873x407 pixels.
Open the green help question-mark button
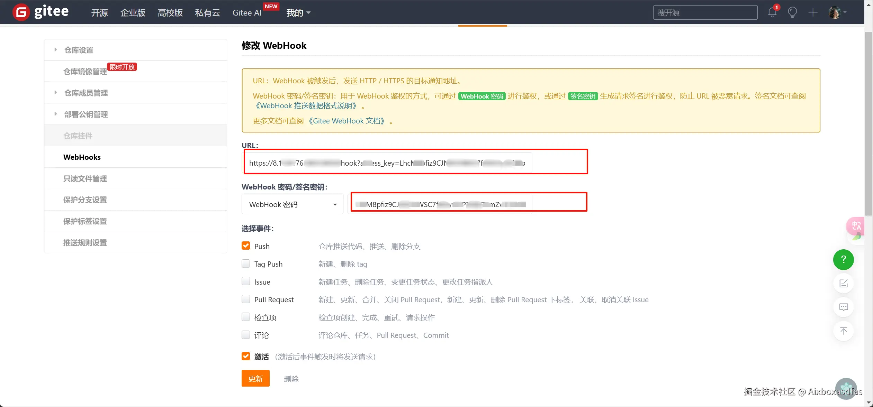point(843,260)
